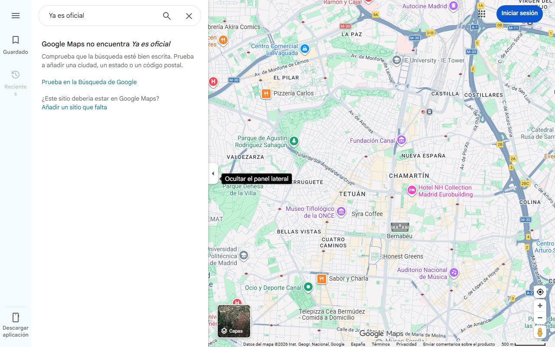Screen dimensions: 555x347
Task: Open Street View Pegman control
Action: pos(540,332)
